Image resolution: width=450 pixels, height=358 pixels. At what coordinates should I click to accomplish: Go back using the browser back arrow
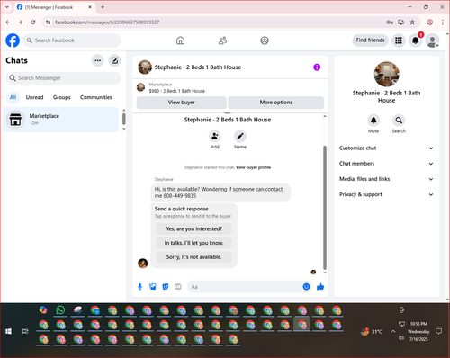pos(8,22)
